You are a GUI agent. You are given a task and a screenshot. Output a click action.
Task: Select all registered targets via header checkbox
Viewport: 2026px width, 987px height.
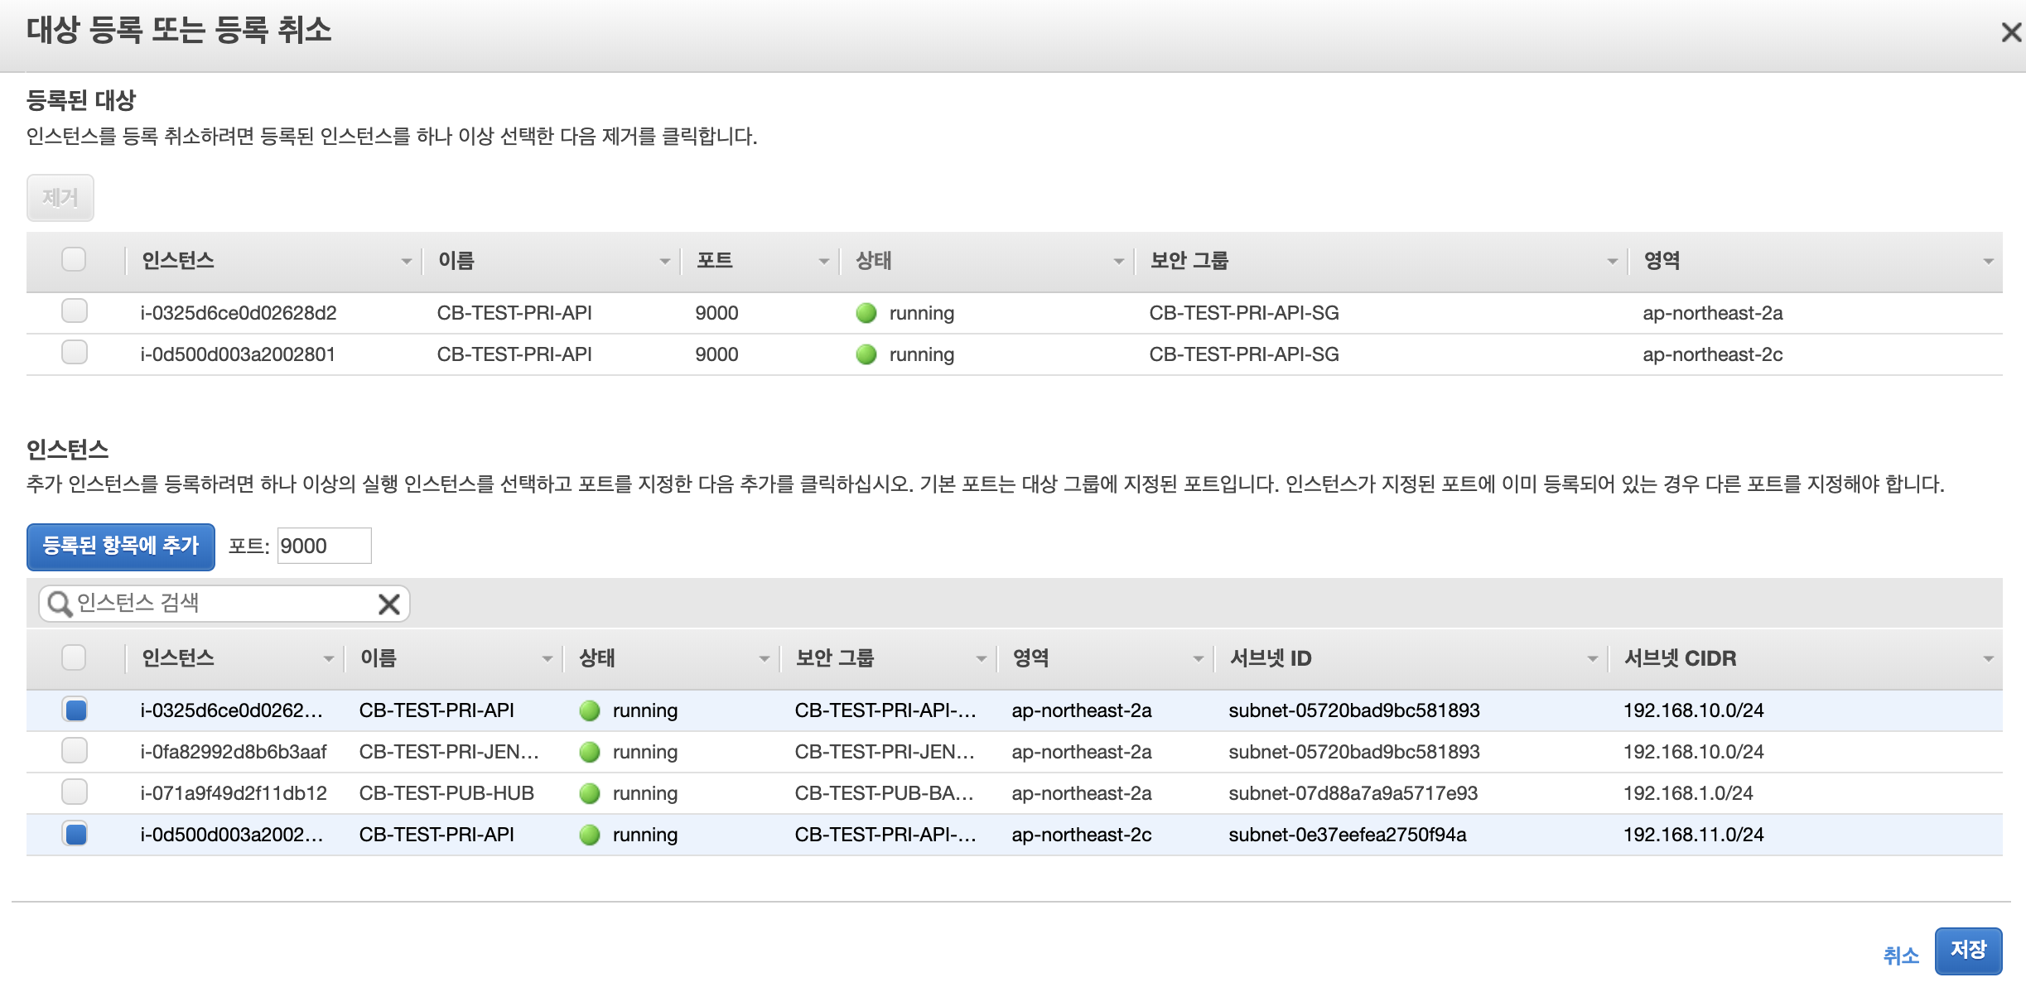(75, 260)
